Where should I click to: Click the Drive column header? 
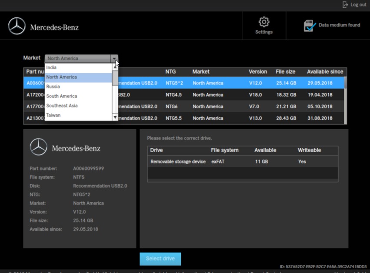157,150
